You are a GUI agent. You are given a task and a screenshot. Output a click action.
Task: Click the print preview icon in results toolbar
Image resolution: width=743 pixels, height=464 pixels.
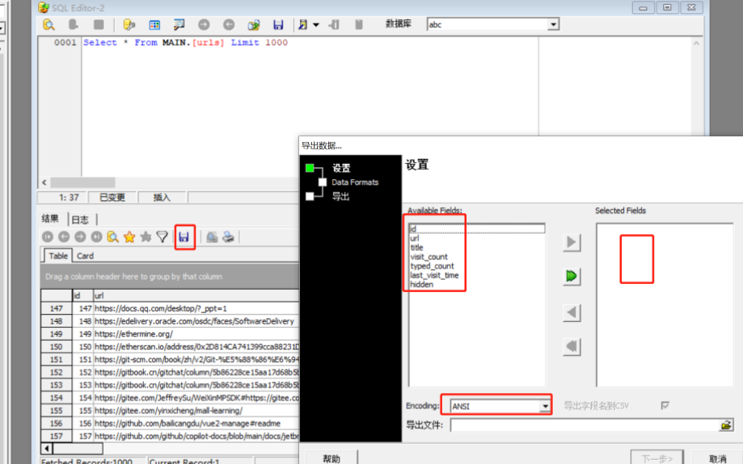pos(212,237)
